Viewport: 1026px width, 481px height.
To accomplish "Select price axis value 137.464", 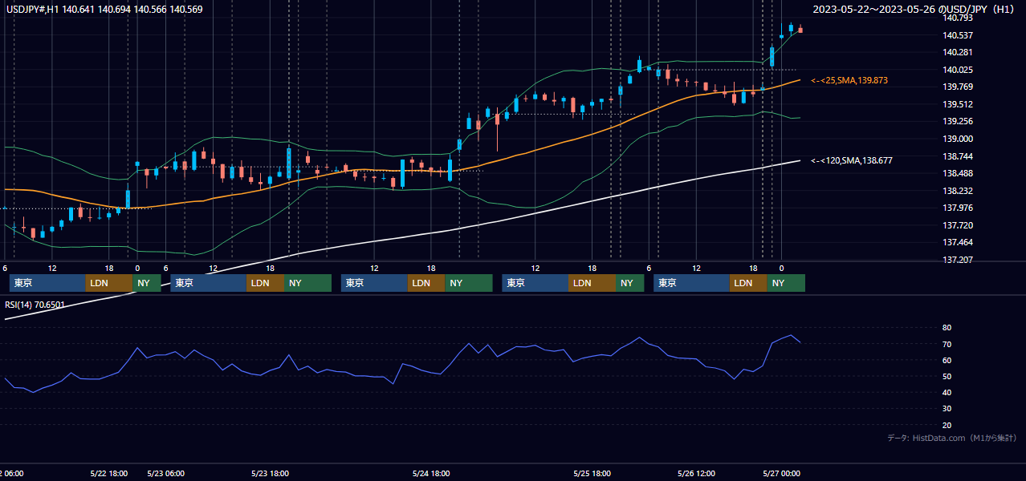I will point(956,242).
